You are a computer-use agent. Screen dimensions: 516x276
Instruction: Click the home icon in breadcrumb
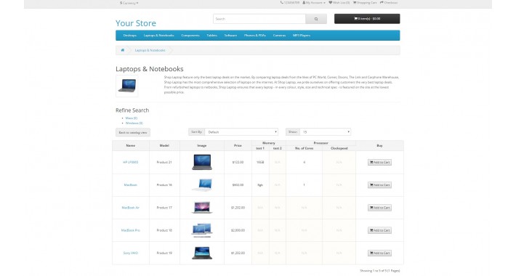[122, 50]
